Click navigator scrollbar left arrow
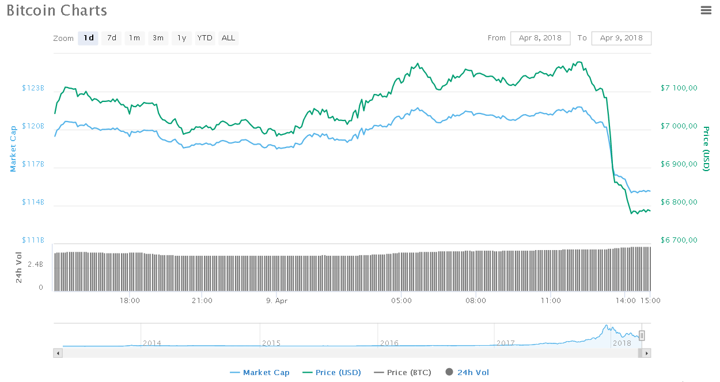720x382 pixels. tap(58, 353)
